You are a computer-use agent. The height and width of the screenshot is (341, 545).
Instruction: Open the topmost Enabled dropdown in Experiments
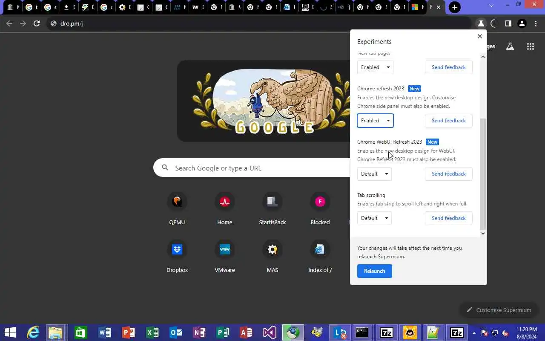click(x=375, y=67)
